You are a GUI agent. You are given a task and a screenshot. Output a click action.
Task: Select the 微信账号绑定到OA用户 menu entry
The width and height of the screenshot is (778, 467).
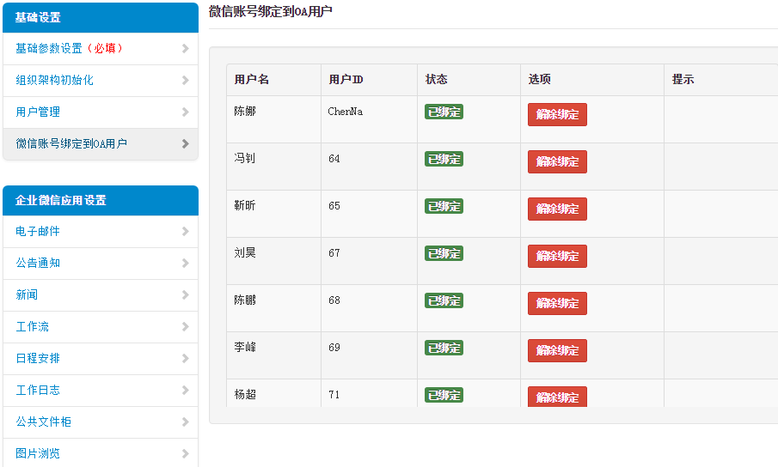click(x=71, y=144)
